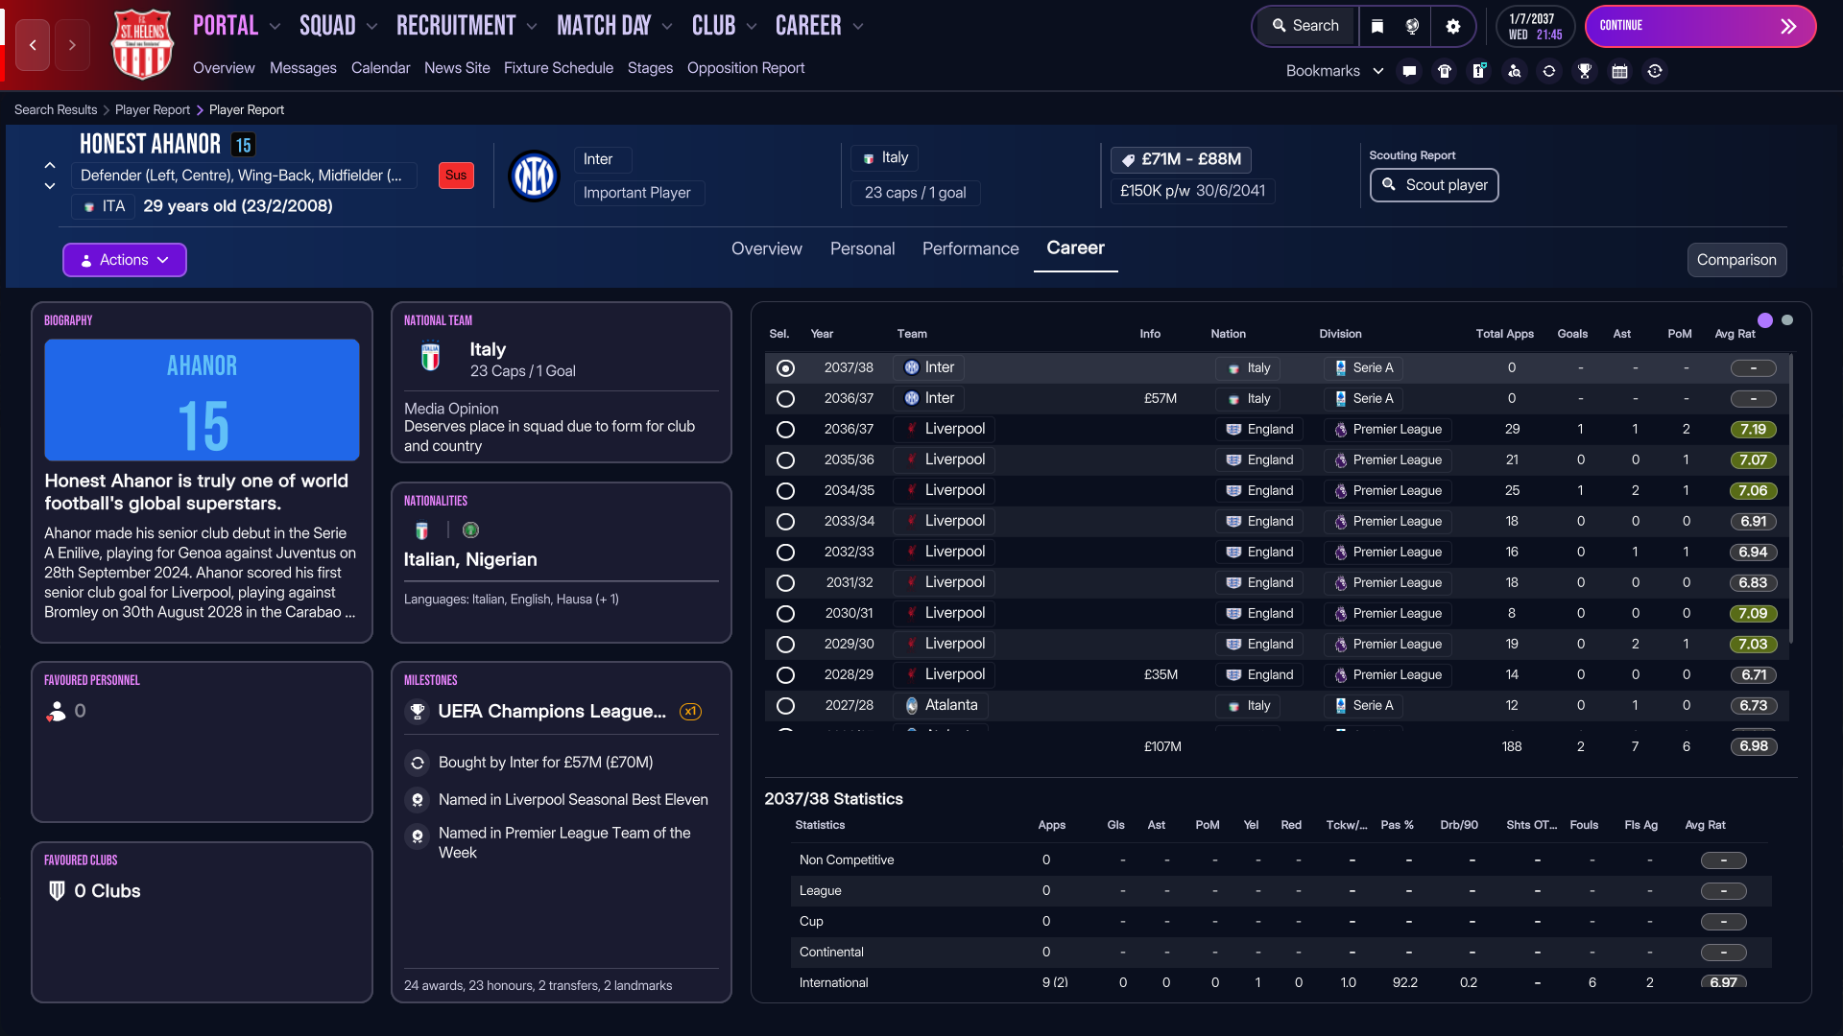
Task: Click the Scout player button
Action: point(1434,185)
